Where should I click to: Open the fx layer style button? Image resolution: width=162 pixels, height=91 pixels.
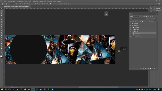point(144,69)
